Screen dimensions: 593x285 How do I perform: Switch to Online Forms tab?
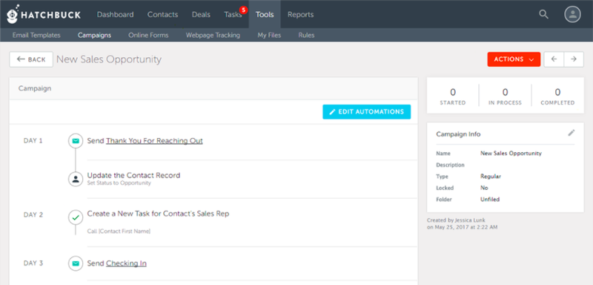tap(148, 35)
